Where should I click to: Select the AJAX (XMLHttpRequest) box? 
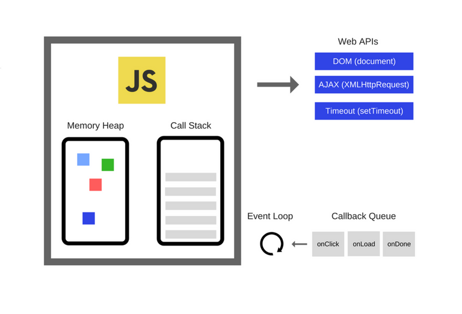tap(364, 85)
